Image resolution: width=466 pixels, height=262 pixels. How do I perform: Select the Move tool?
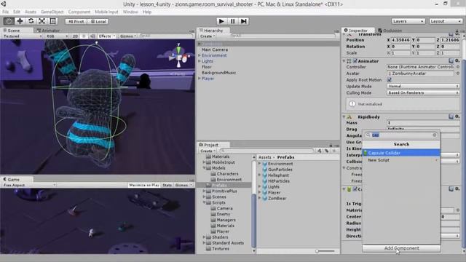tap(20, 21)
